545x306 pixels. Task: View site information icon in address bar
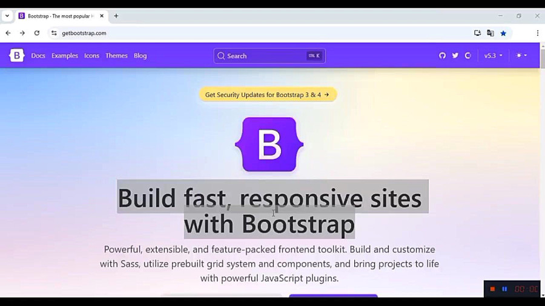point(54,33)
